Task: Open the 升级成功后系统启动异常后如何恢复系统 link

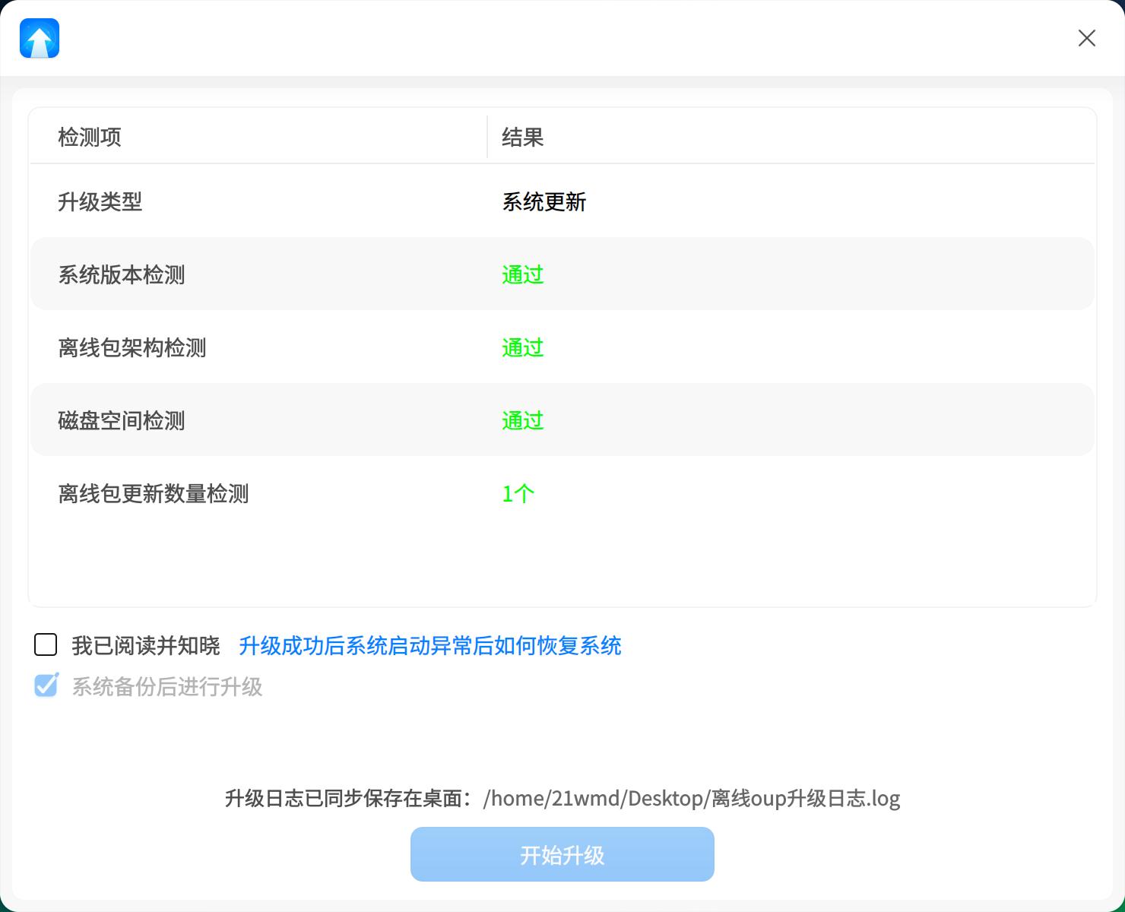Action: (429, 646)
